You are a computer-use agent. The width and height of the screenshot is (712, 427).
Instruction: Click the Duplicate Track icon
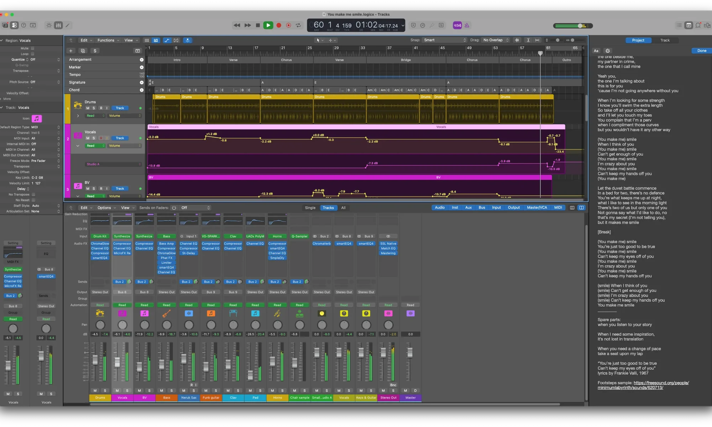tap(83, 51)
